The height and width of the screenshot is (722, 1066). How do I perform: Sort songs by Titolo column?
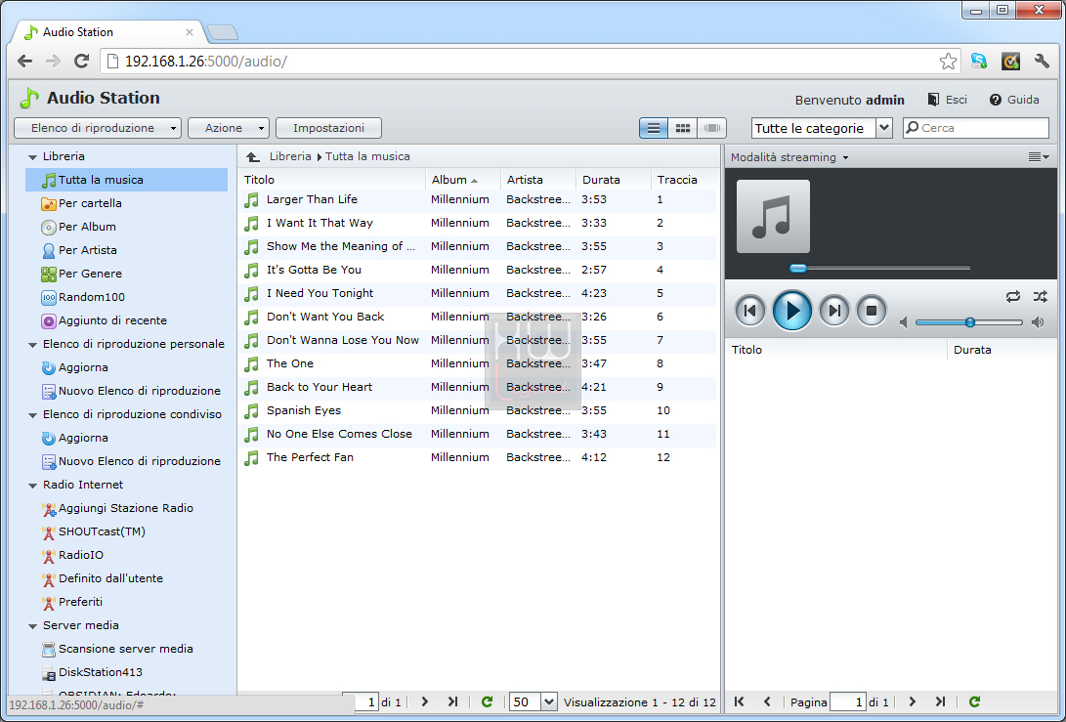tap(331, 180)
